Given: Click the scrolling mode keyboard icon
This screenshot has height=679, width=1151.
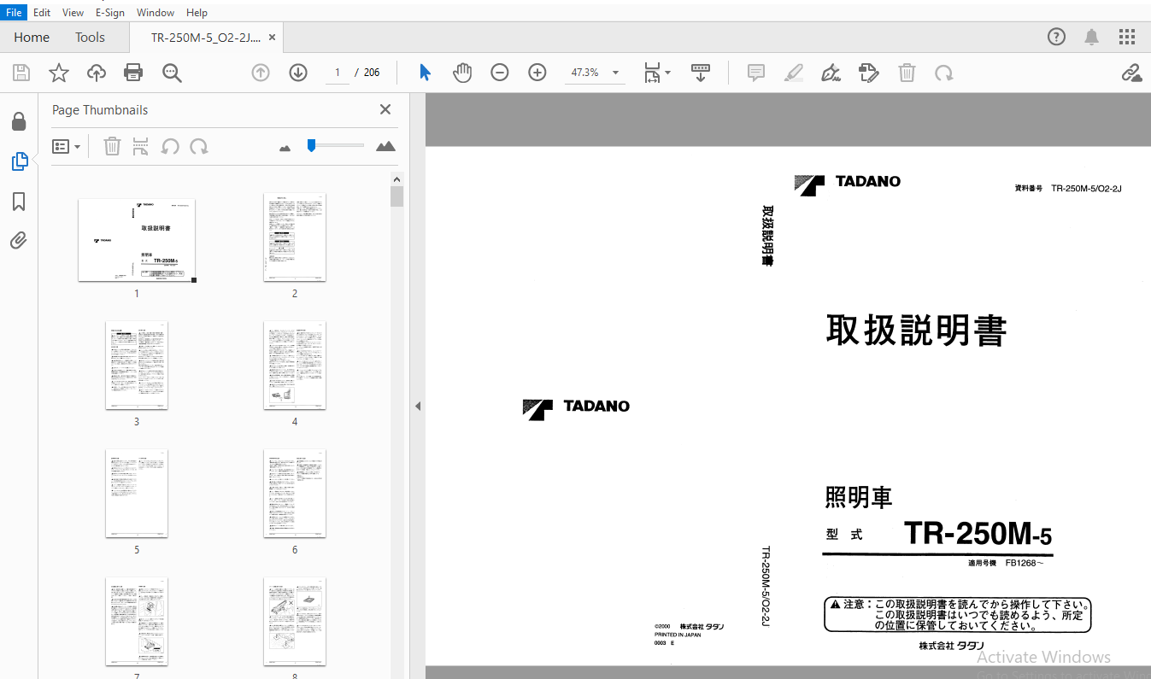Looking at the screenshot, I should tap(701, 73).
